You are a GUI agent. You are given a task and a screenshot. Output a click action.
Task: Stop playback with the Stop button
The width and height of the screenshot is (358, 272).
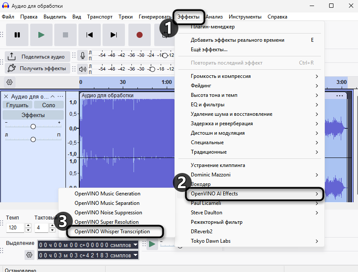click(x=65, y=35)
